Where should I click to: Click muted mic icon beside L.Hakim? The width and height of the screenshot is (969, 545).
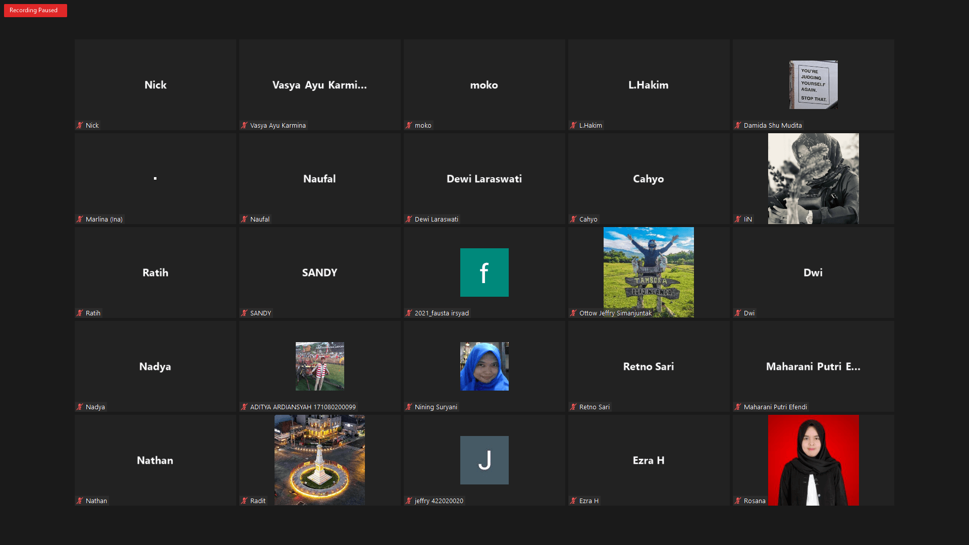(573, 126)
